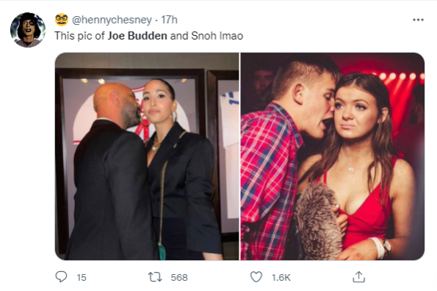
Task: Click the 568 retweets count
Action: coord(179,277)
